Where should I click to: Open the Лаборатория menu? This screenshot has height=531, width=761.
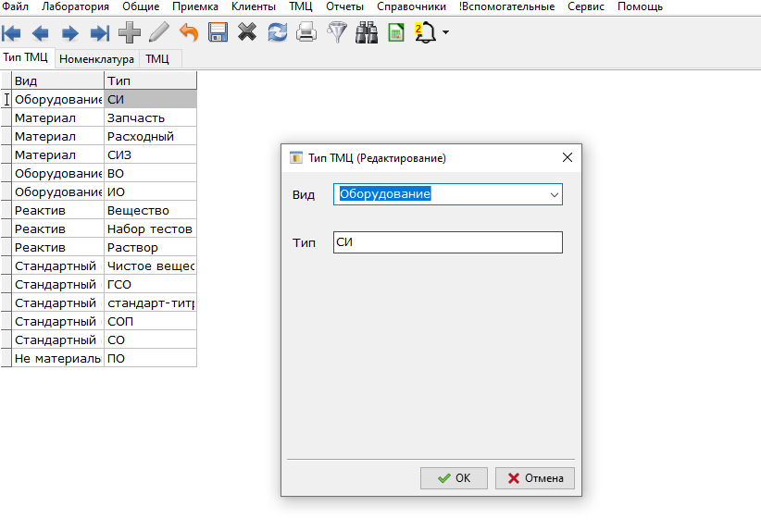[75, 6]
